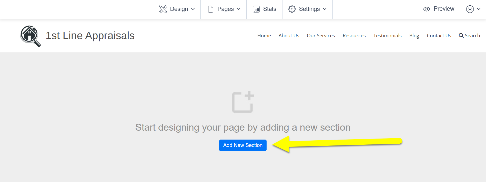Open the Testimonials navigation link

point(387,36)
